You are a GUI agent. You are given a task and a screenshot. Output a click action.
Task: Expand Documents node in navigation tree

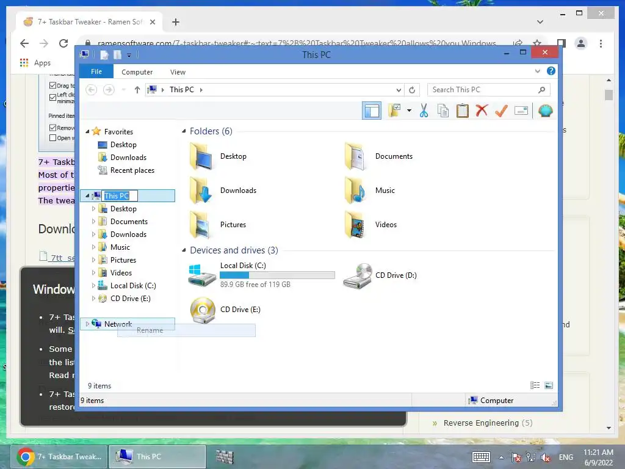[x=93, y=221]
